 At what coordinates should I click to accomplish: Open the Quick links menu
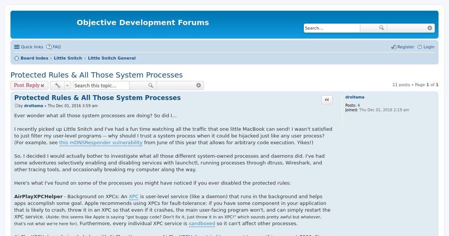point(29,47)
